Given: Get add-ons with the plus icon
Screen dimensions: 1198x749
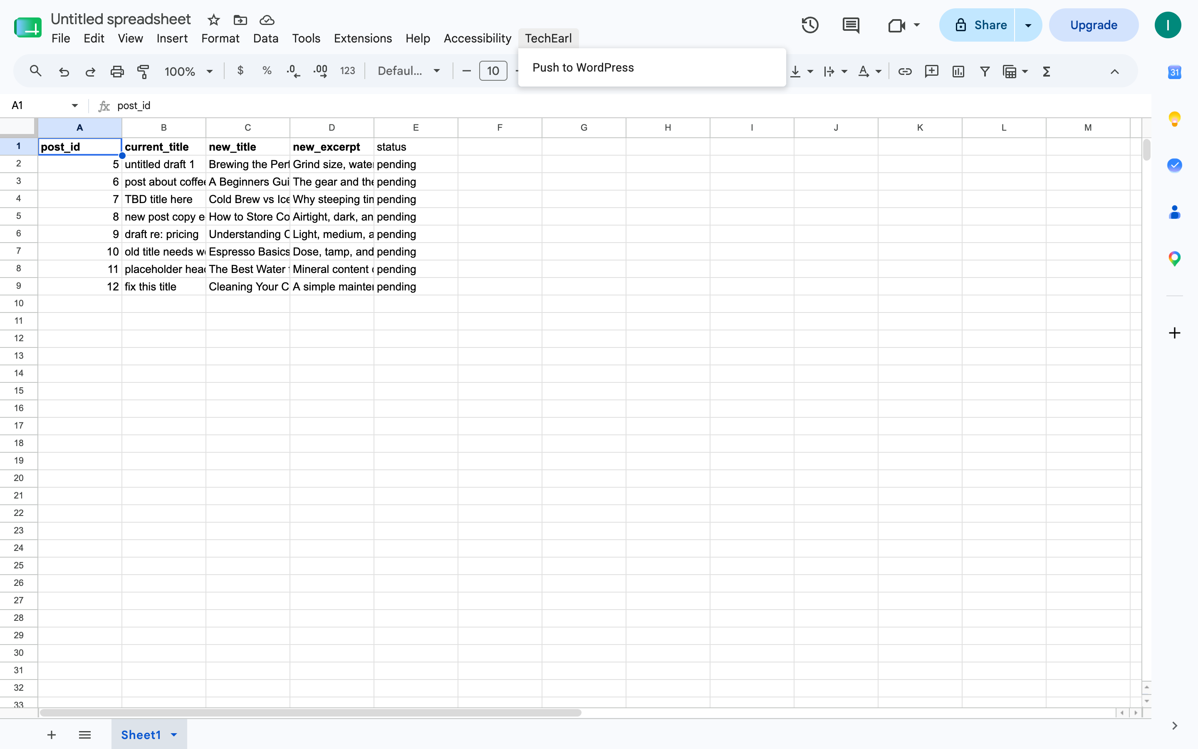Looking at the screenshot, I should coord(1174,333).
